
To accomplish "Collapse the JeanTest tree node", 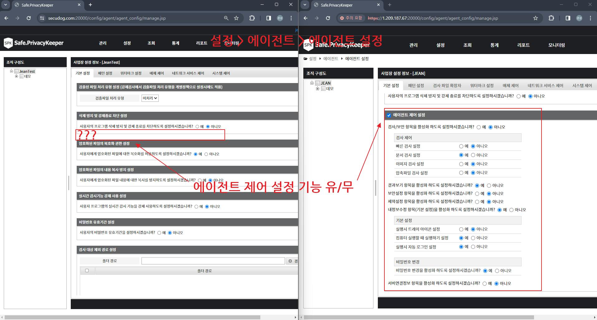I will click(11, 71).
